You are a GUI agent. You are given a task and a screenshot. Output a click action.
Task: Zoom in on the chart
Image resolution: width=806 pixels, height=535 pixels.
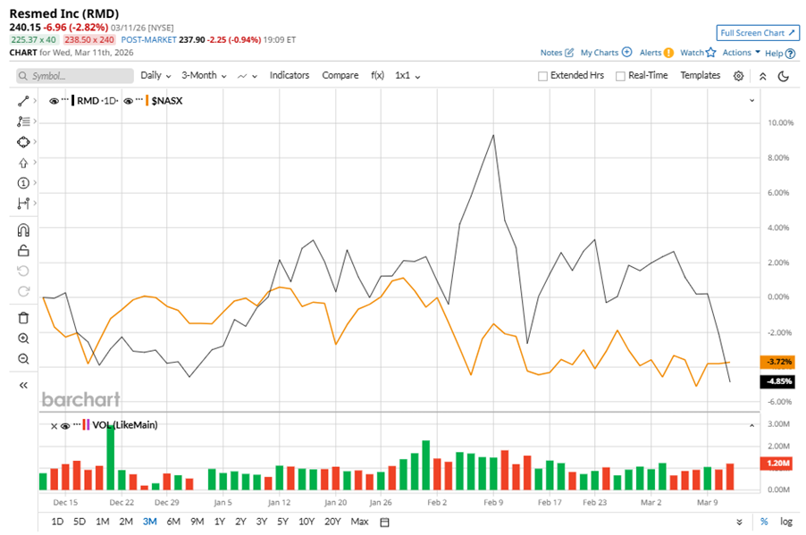point(23,339)
